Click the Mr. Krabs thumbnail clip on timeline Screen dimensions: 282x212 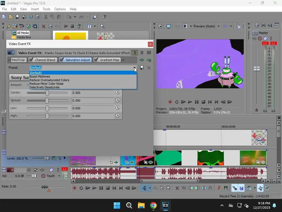259,138
